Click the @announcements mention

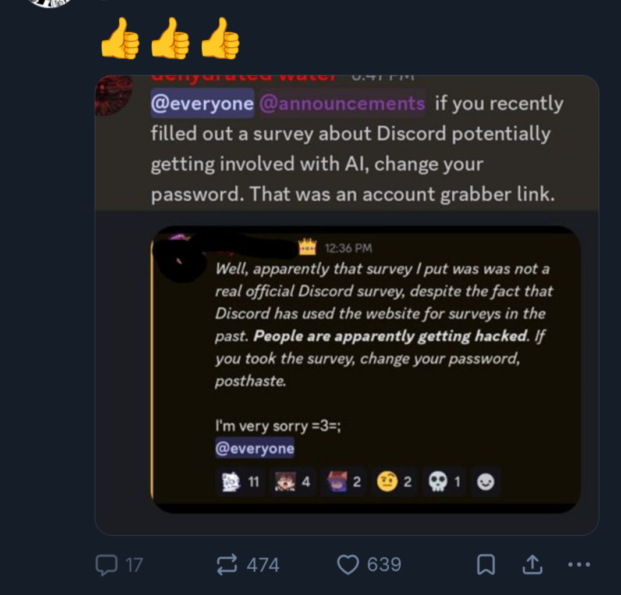pos(342,104)
